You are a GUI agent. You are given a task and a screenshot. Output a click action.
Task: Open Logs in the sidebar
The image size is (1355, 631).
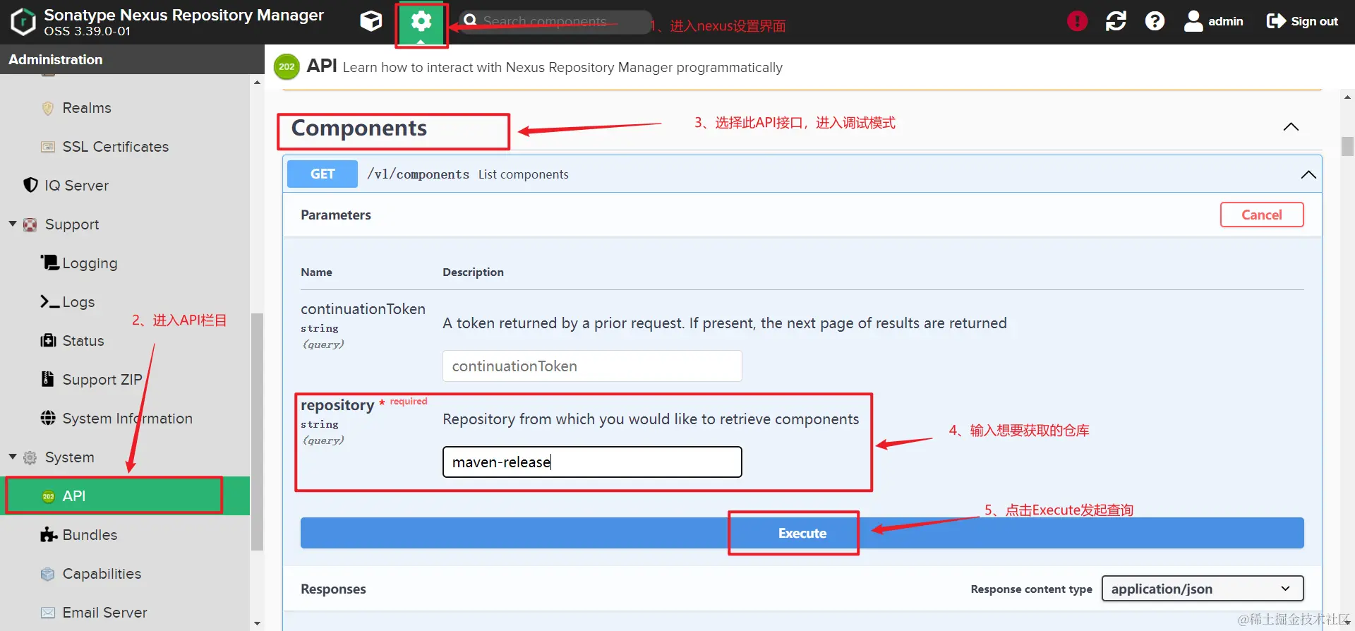coord(78,302)
